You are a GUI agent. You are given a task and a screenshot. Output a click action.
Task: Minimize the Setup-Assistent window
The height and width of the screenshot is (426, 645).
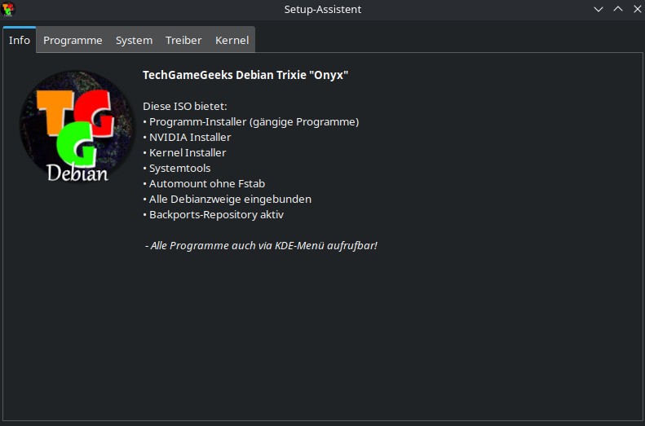click(x=598, y=9)
